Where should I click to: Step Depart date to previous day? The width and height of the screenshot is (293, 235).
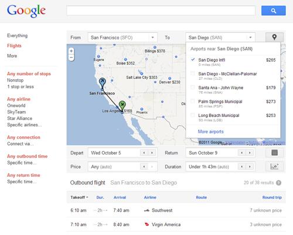pyautogui.click(x=144, y=153)
